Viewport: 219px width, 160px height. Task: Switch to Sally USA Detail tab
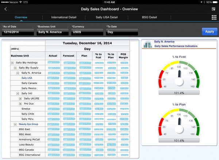(x=107, y=17)
